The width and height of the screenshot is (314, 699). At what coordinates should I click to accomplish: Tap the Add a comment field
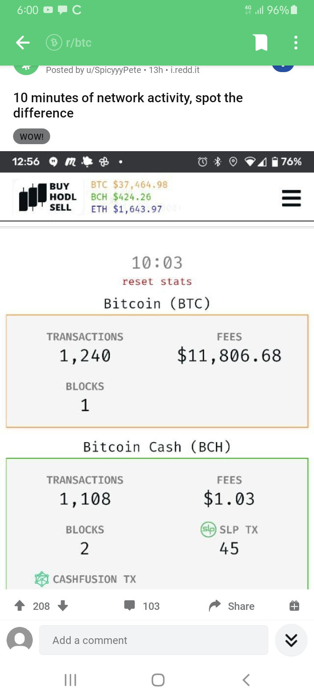point(154,640)
